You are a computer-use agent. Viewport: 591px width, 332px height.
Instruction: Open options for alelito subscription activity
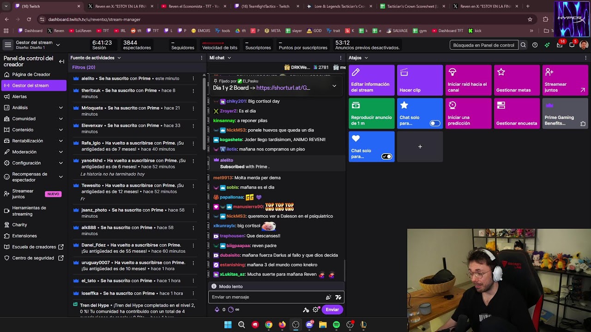point(193,78)
